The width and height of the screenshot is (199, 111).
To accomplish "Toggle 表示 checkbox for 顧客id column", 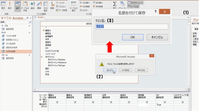I will pyautogui.click(x=57, y=102).
